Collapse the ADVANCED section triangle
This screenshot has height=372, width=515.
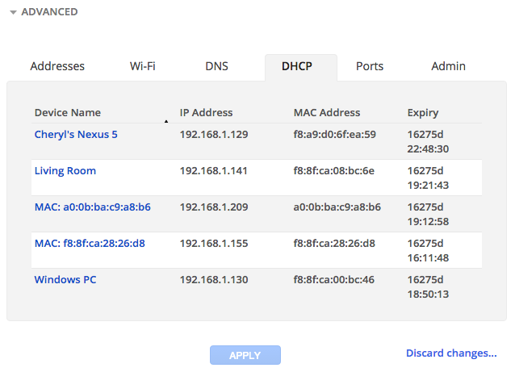coord(13,13)
